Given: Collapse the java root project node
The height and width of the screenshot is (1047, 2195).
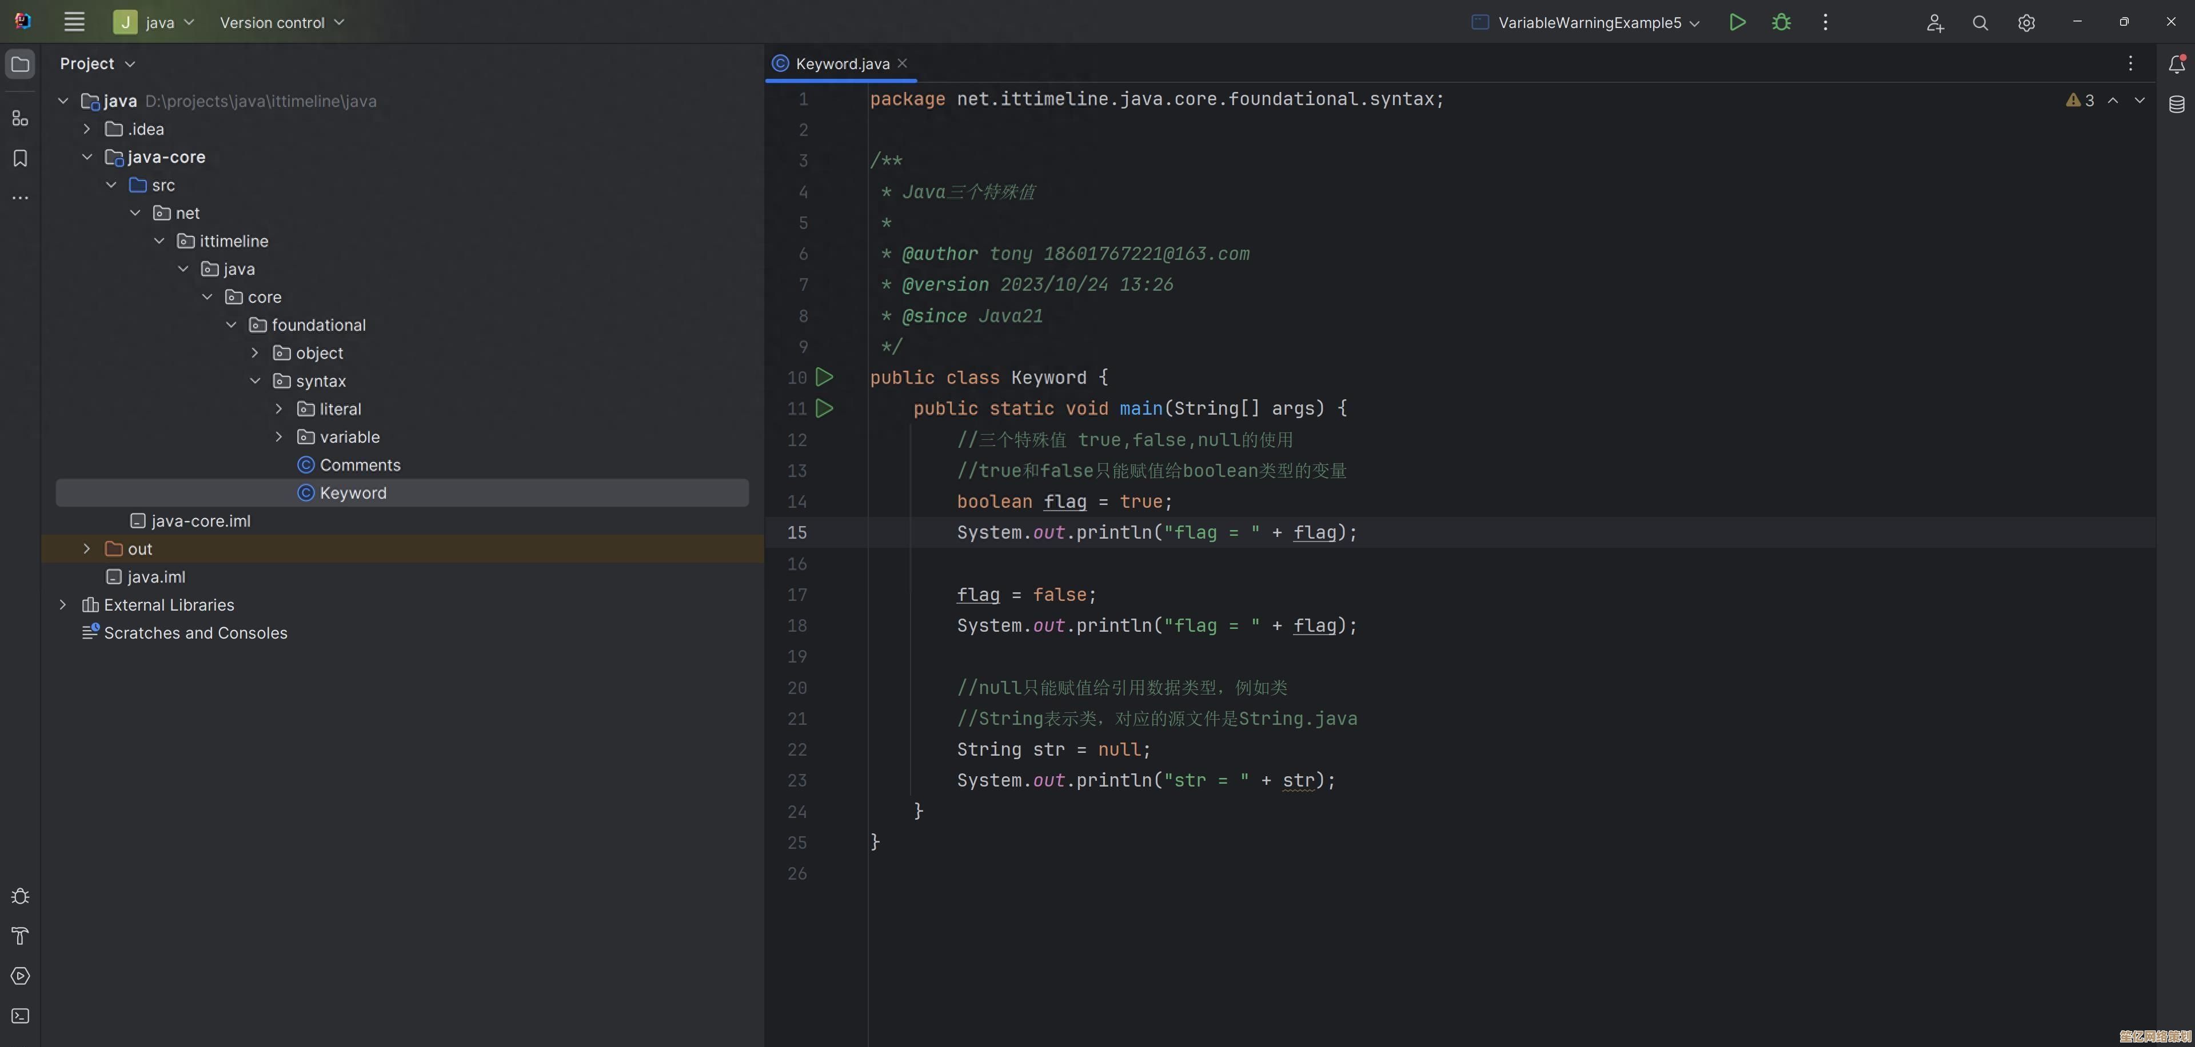Looking at the screenshot, I should 63,101.
